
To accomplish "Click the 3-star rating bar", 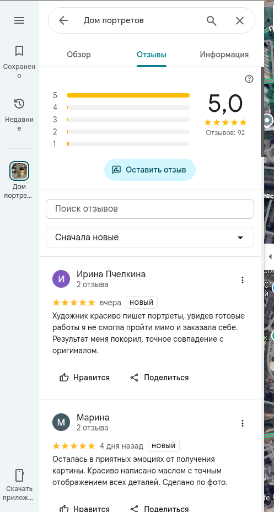I will coord(128,120).
